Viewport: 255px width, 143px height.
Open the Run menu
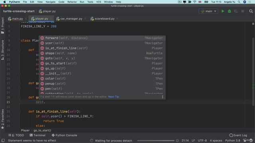82,2
